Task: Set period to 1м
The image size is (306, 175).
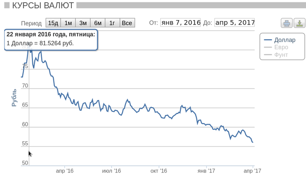Action: pos(68,23)
